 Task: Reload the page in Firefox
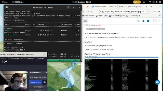[92, 12]
